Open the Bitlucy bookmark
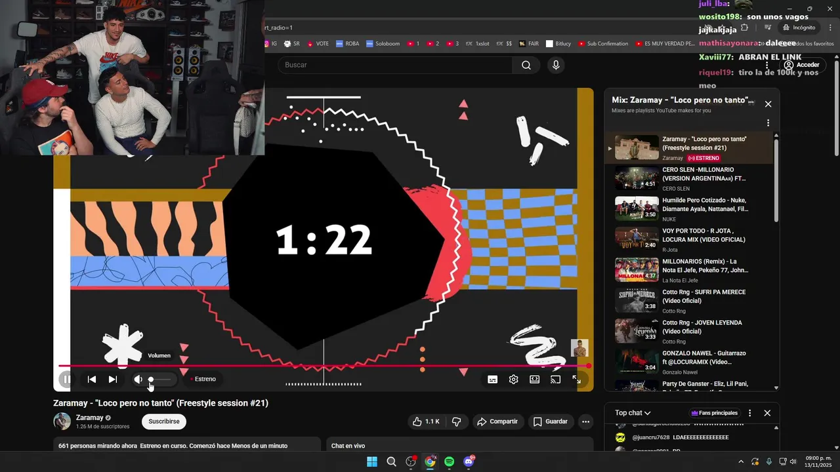 pyautogui.click(x=558, y=44)
